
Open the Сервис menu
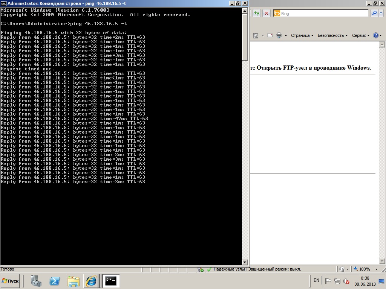point(361,35)
